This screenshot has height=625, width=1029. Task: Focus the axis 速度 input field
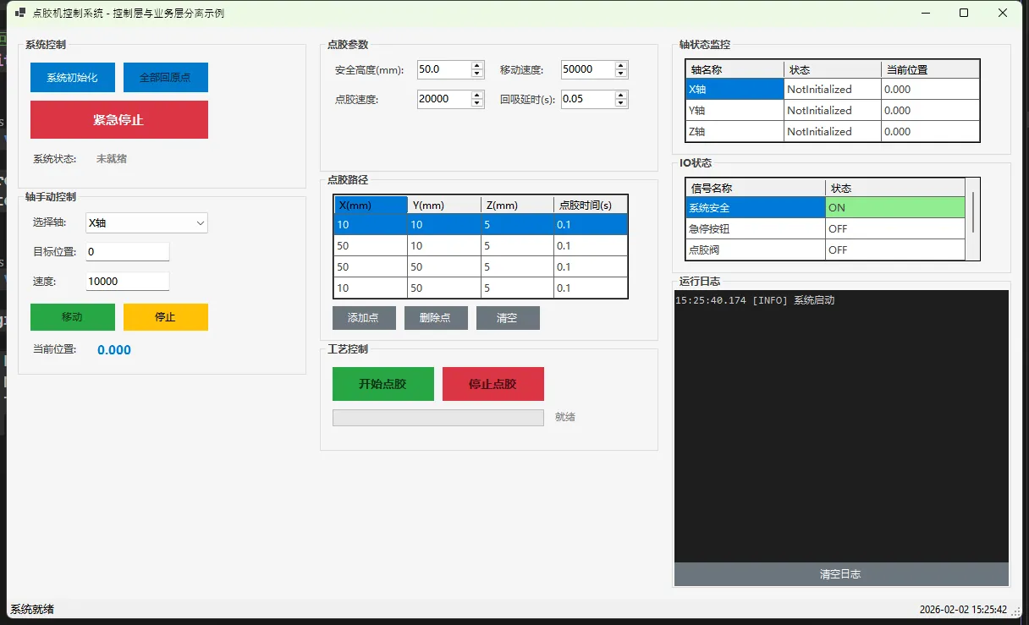tap(128, 282)
